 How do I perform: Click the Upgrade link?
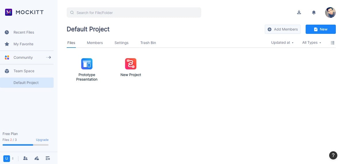pyautogui.click(x=42, y=140)
